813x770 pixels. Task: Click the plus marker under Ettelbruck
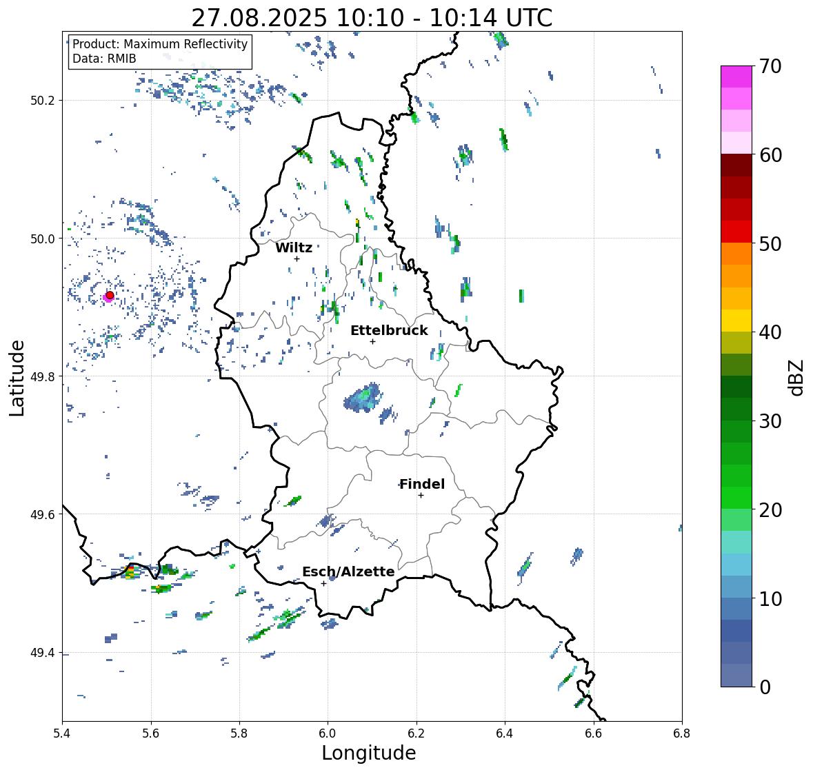372,341
